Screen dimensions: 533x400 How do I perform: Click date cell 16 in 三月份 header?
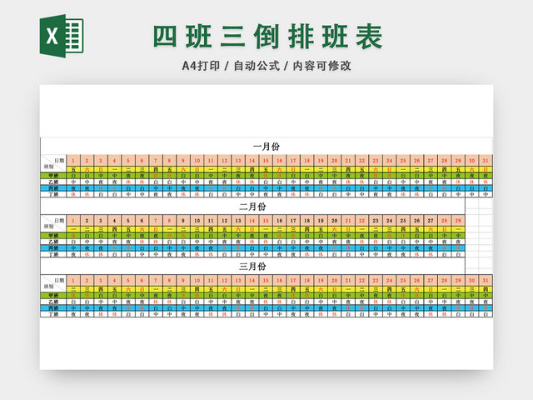280,280
